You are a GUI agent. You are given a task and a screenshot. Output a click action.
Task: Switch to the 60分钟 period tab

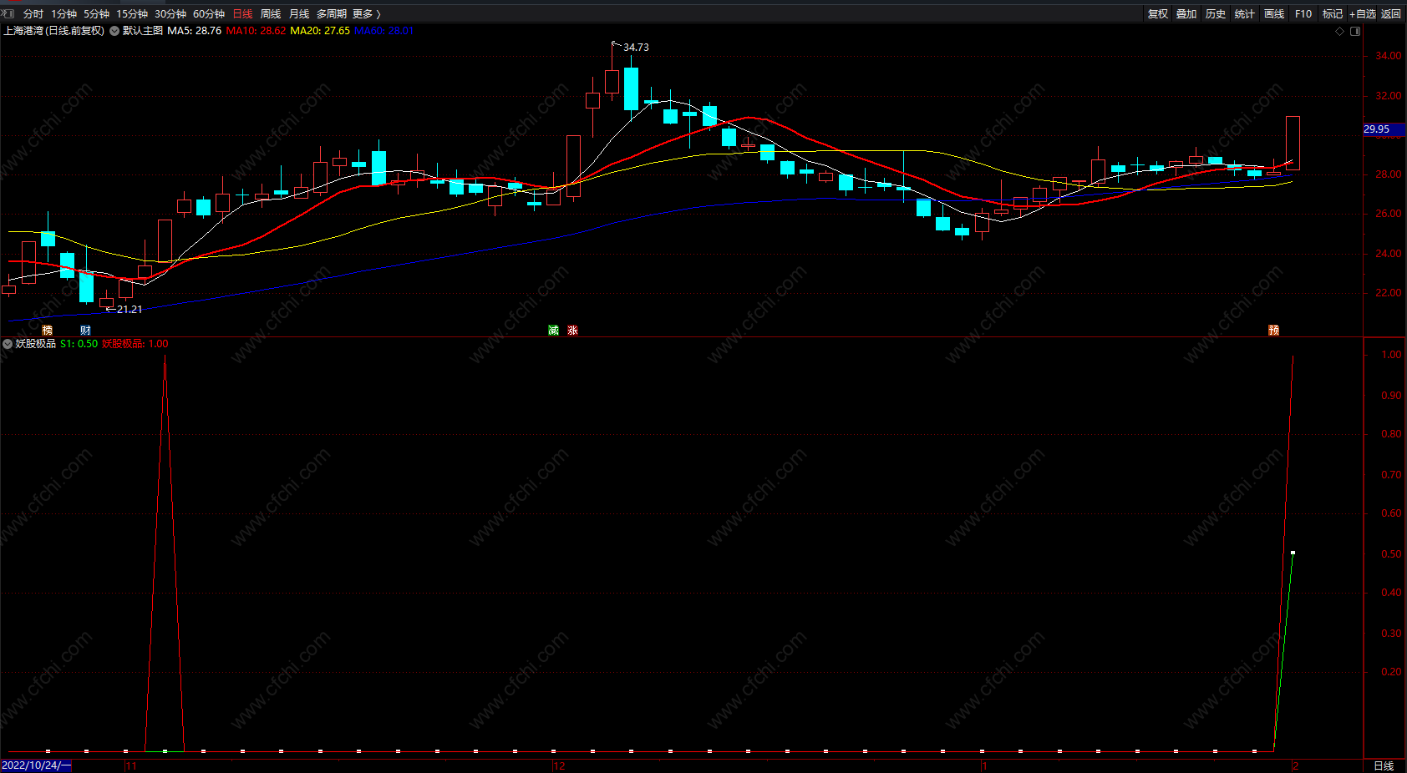pyautogui.click(x=209, y=13)
